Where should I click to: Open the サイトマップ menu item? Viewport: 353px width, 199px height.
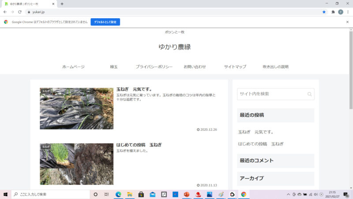(235, 67)
